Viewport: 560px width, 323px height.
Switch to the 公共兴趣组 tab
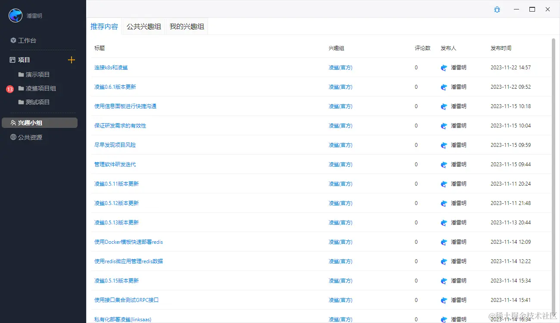[144, 26]
